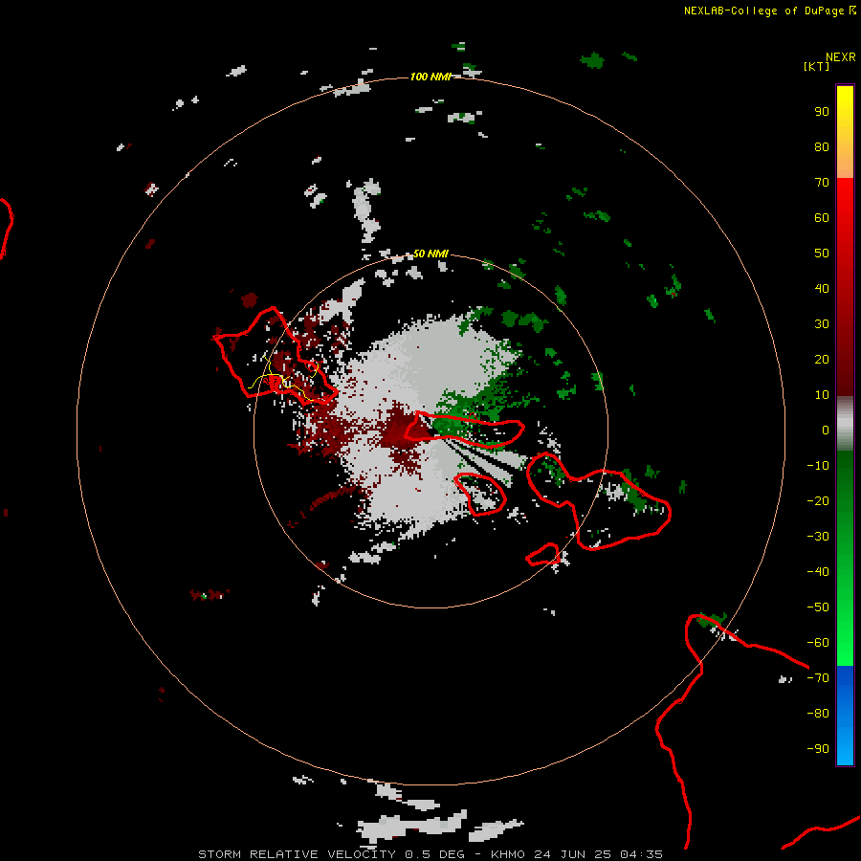
Task: Click the -80 value on velocity scale
Action: click(x=818, y=714)
